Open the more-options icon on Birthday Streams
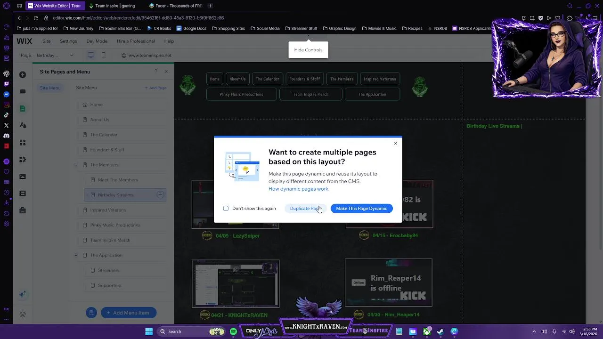 click(x=160, y=195)
